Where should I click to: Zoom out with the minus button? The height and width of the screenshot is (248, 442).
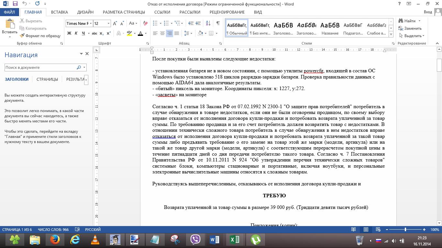[387, 230]
